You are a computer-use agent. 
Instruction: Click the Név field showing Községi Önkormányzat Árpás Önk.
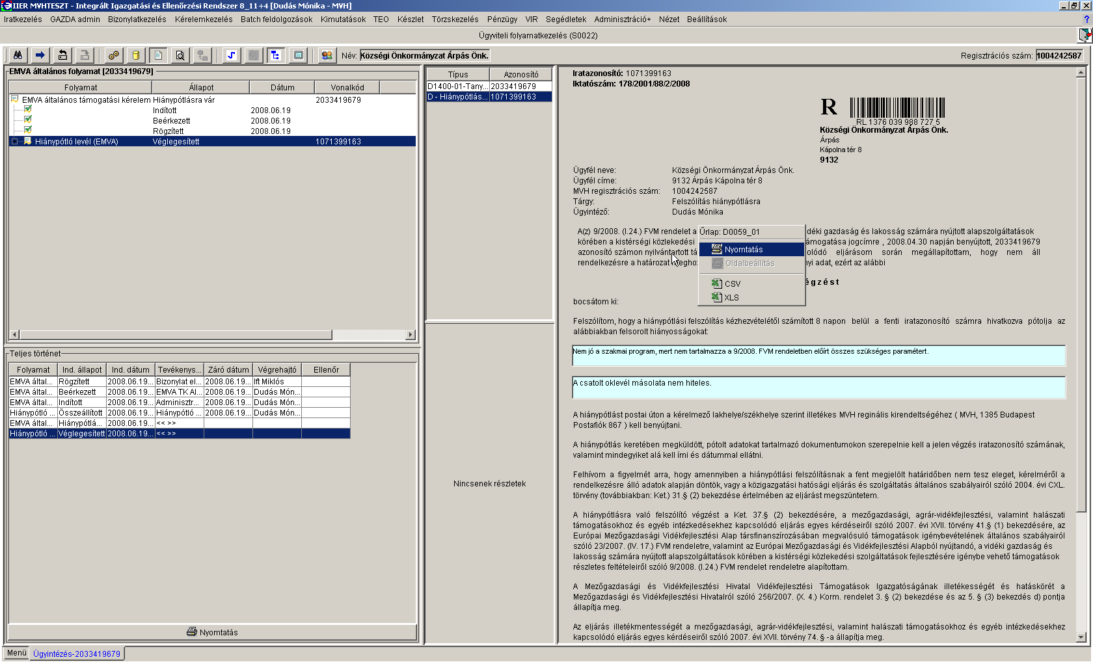click(x=424, y=55)
